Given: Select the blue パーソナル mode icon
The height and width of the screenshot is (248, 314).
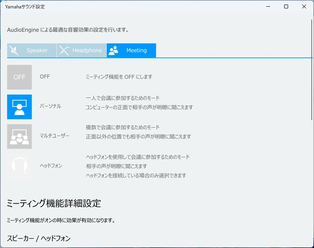Looking at the screenshot, I should (x=19, y=107).
